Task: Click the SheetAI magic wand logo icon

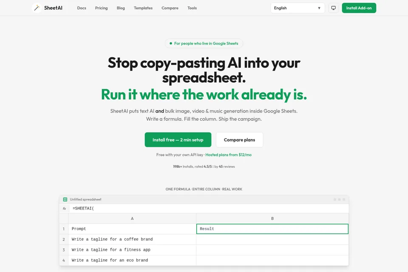Action: pyautogui.click(x=37, y=8)
